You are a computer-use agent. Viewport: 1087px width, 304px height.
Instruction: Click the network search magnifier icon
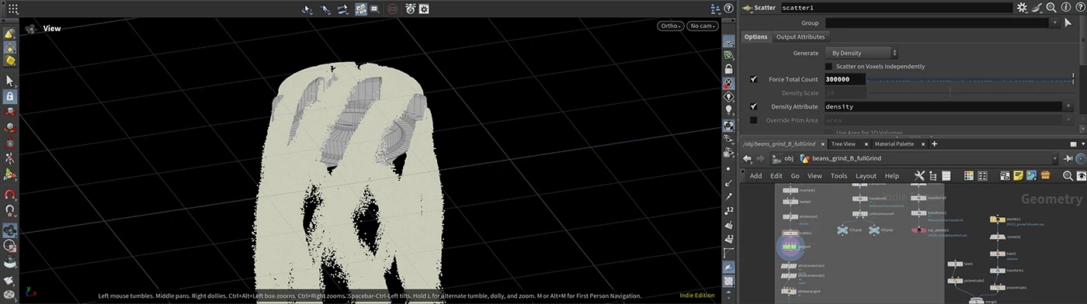click(x=1068, y=176)
